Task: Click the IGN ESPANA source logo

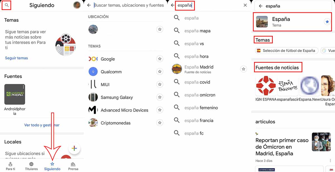Action: (265, 86)
